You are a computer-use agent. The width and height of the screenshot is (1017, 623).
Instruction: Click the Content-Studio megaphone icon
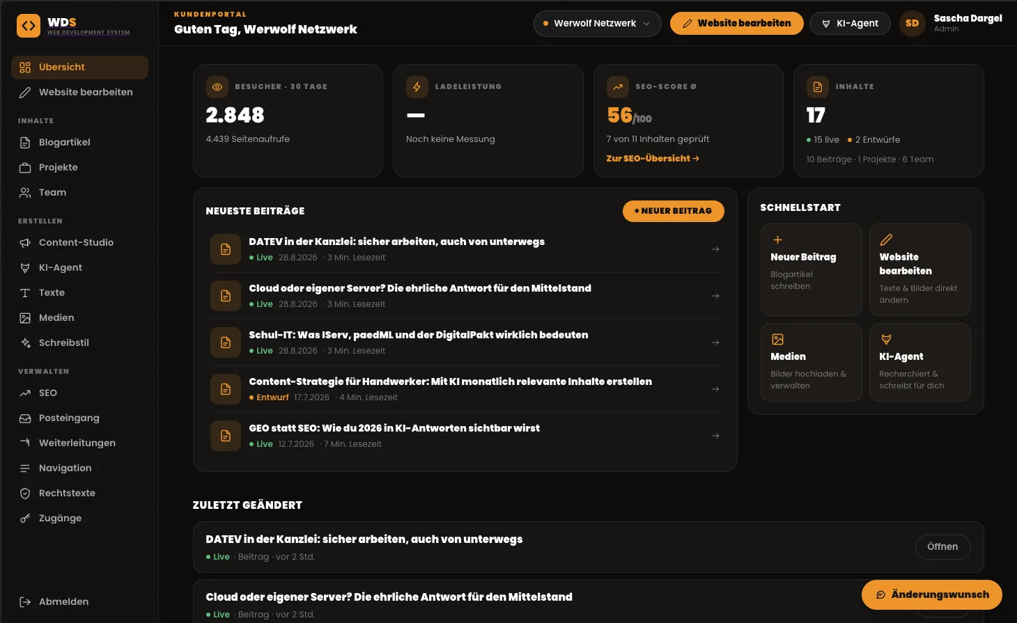tap(25, 243)
